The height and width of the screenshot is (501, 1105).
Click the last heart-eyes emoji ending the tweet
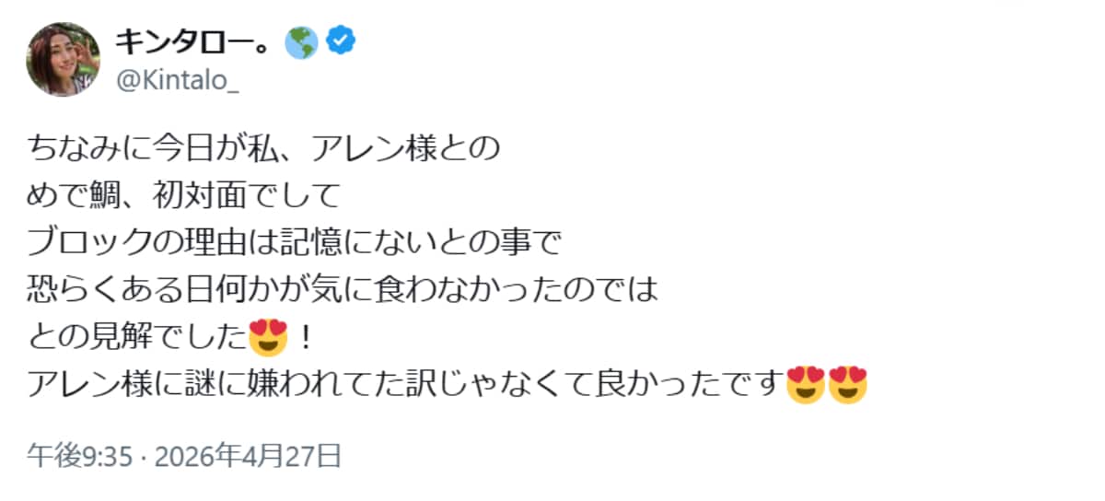tap(848, 387)
